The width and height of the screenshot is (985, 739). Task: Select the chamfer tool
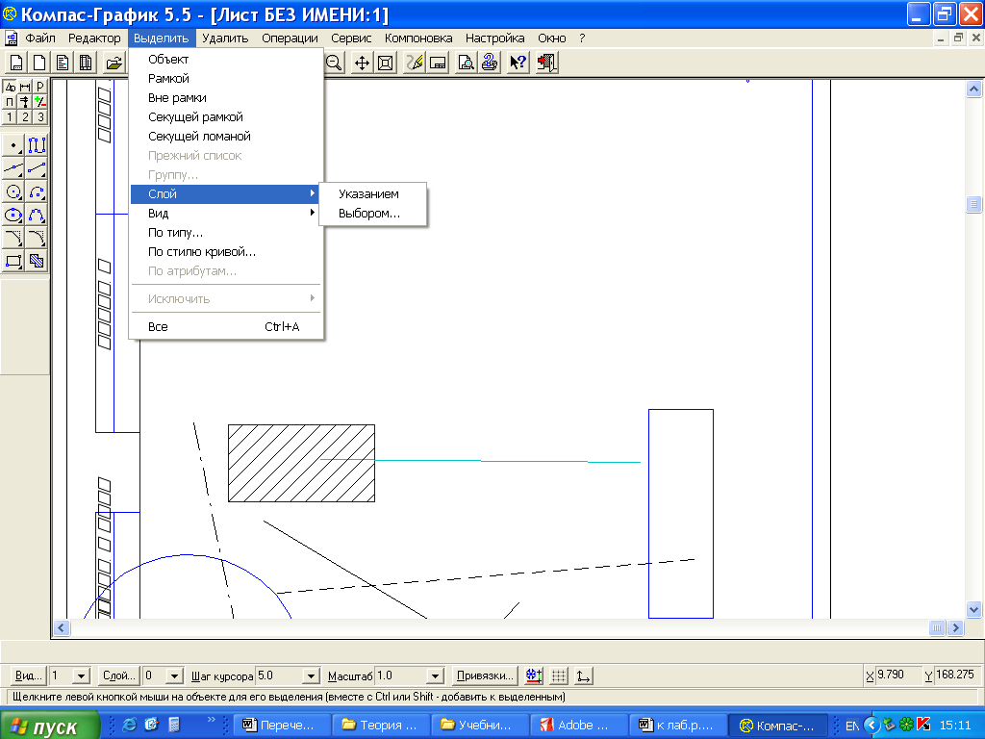point(13,239)
